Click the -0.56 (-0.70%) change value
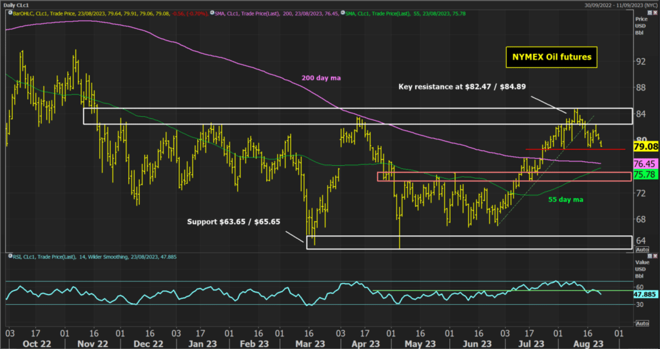Viewport: 660px width, 349px height. (x=189, y=13)
